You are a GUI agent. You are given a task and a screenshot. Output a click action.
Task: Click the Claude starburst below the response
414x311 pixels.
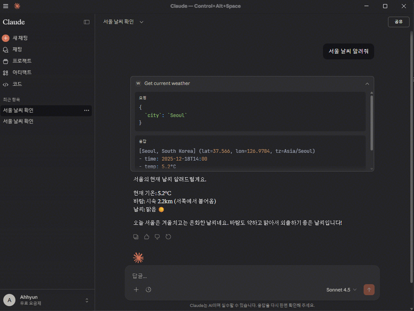pyautogui.click(x=139, y=258)
